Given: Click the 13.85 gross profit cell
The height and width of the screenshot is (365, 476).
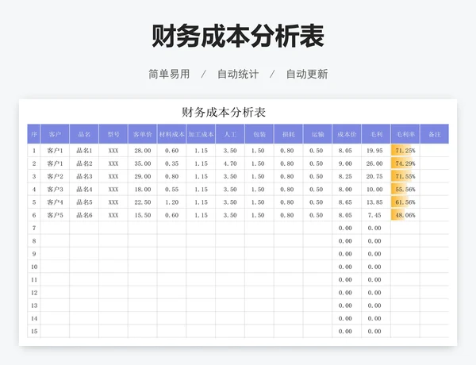Looking at the screenshot, I should pos(376,202).
